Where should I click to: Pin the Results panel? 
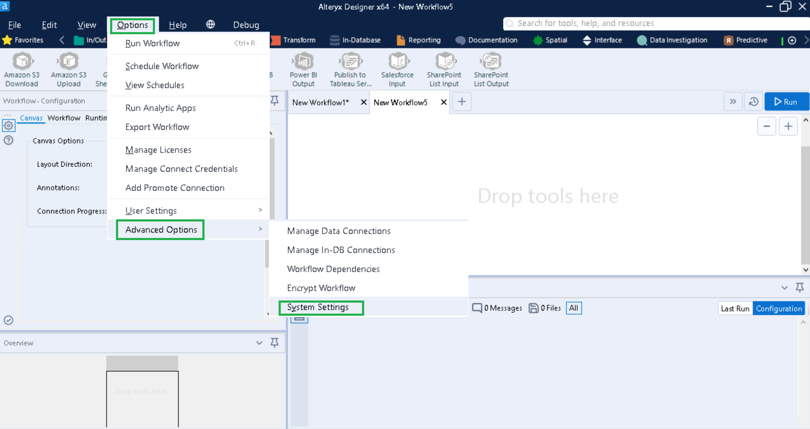(x=799, y=287)
